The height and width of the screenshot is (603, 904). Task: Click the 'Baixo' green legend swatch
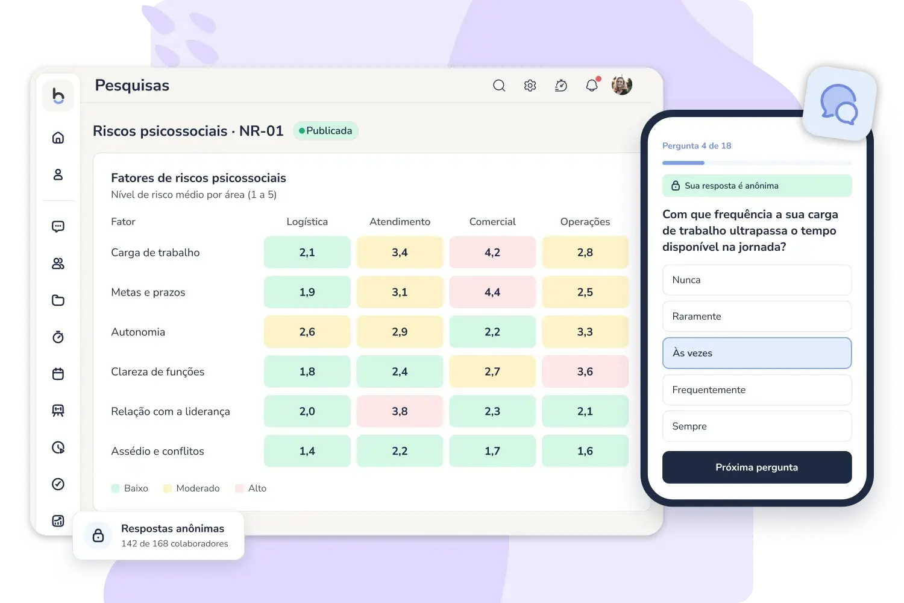[x=116, y=488]
